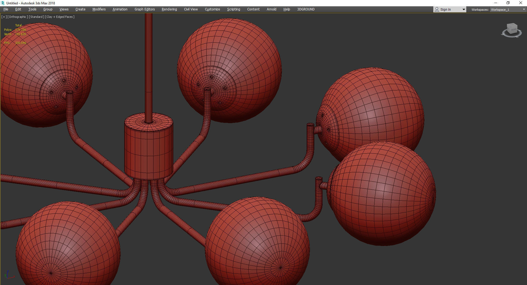
Task: Open the 3DGROUND menu
Action: (306, 9)
